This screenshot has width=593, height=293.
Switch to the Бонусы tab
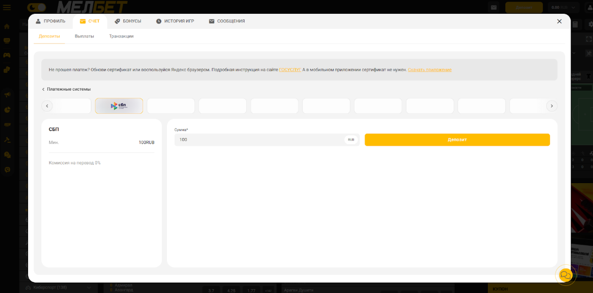pos(128,21)
